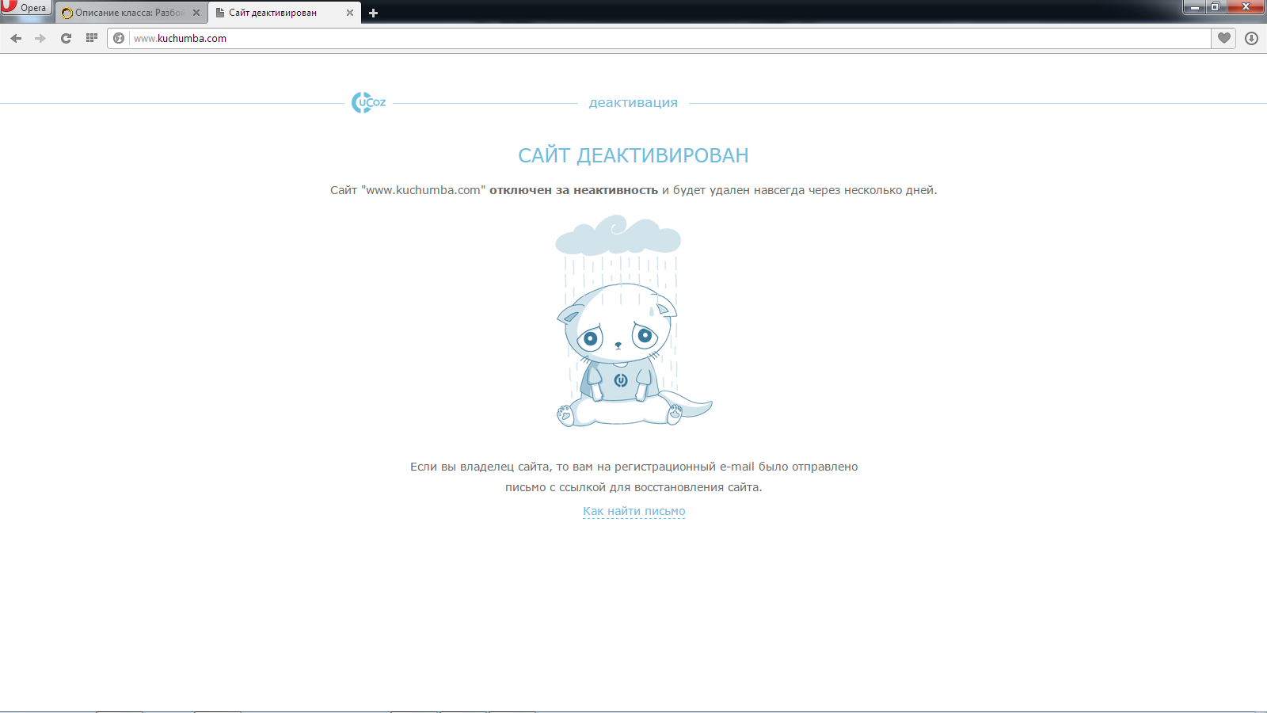Image resolution: width=1267 pixels, height=713 pixels.
Task: Switch to the Описание класса tab
Action: (130, 13)
